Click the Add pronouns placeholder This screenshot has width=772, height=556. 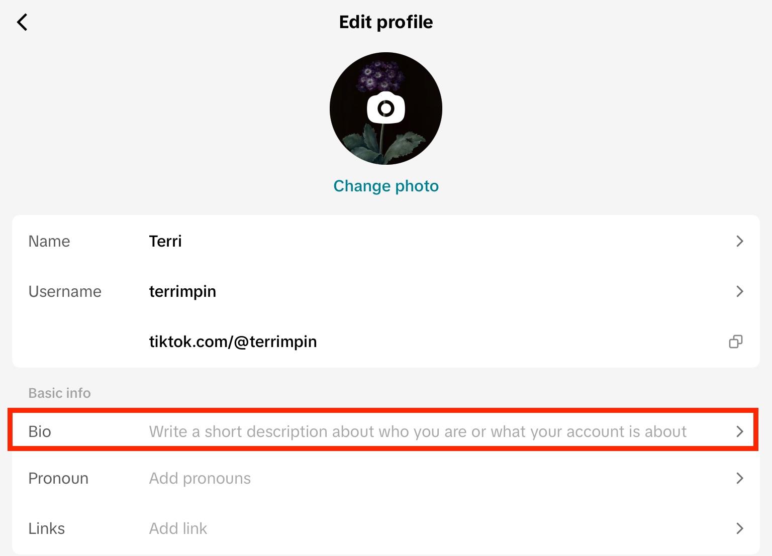point(200,478)
